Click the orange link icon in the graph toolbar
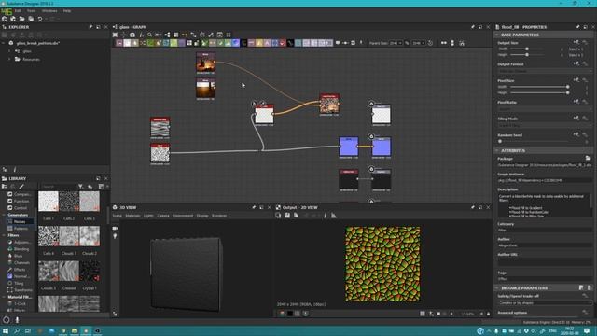This screenshot has width=597, height=336. pos(185,35)
